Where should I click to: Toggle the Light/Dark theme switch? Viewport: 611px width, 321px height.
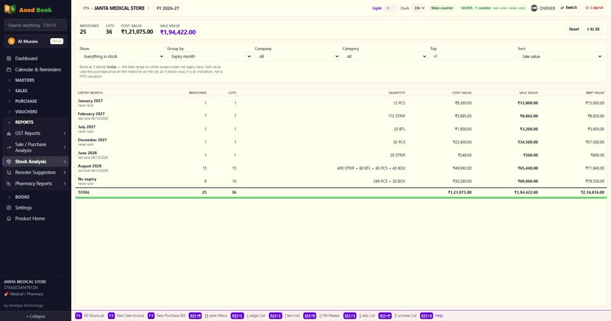click(x=390, y=8)
